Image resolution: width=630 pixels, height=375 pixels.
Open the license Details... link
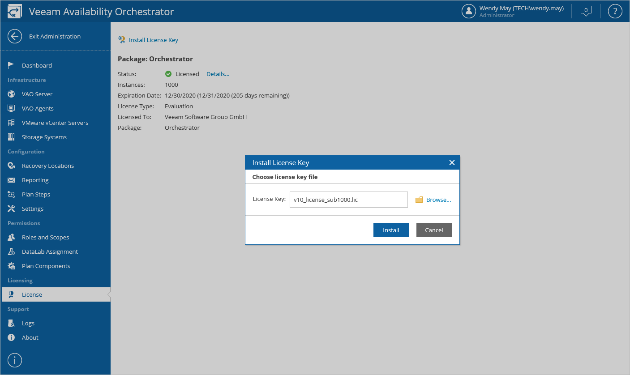pos(218,74)
